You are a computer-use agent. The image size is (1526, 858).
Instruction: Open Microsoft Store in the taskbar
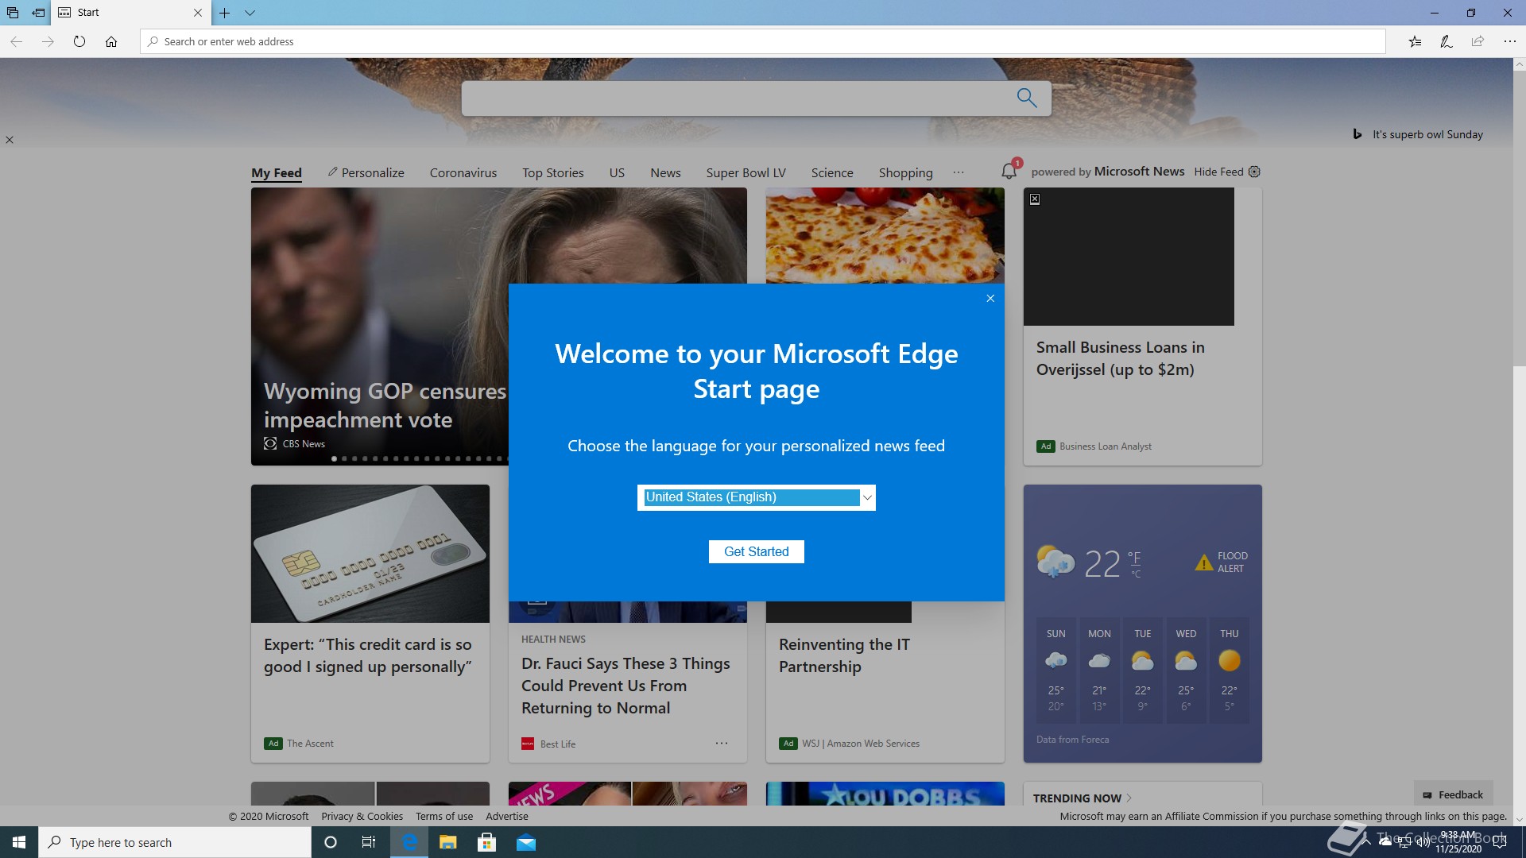[x=487, y=842]
